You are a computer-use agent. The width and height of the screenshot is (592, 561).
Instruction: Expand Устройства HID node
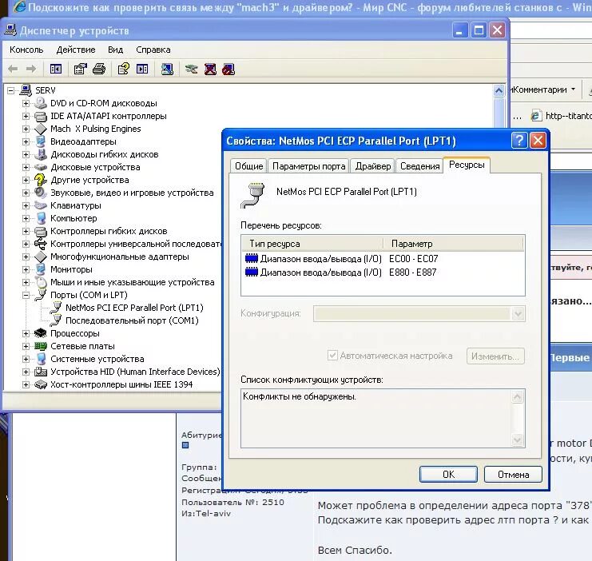coord(26,372)
